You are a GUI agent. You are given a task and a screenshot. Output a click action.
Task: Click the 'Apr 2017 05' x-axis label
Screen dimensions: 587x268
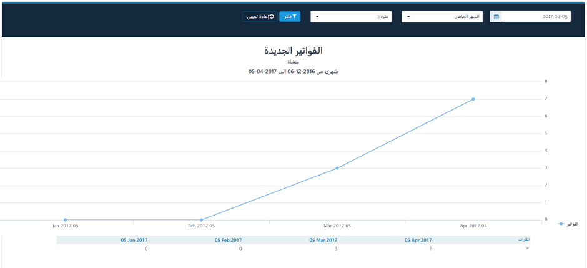[473, 226]
